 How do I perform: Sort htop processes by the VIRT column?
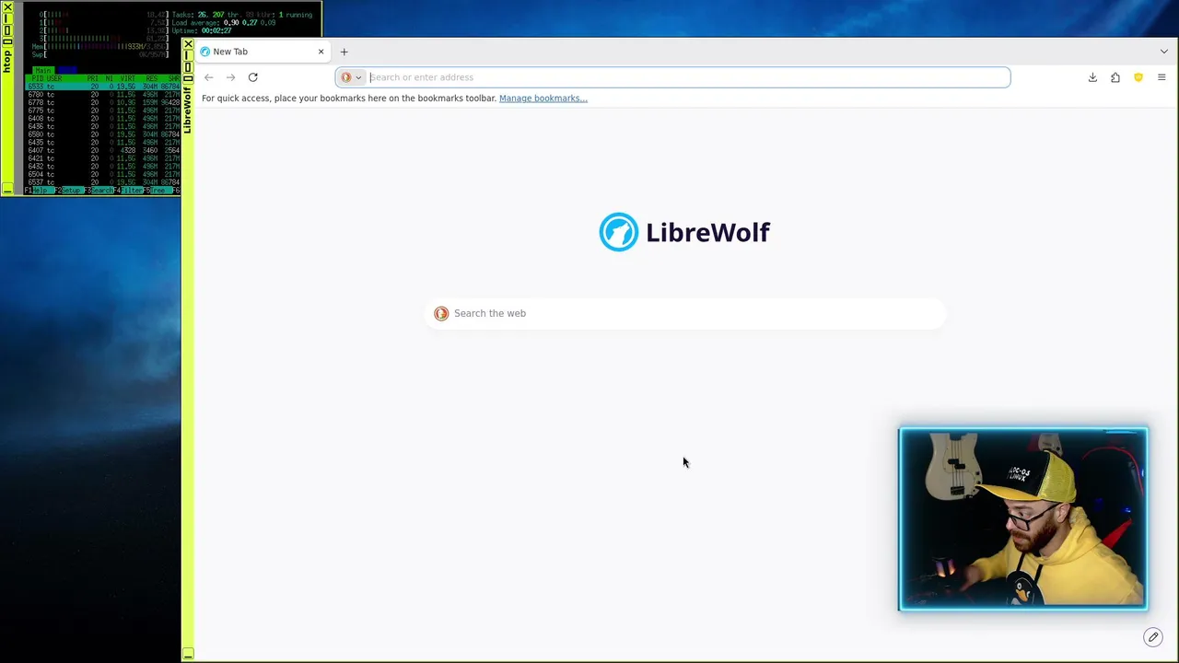[x=126, y=79]
